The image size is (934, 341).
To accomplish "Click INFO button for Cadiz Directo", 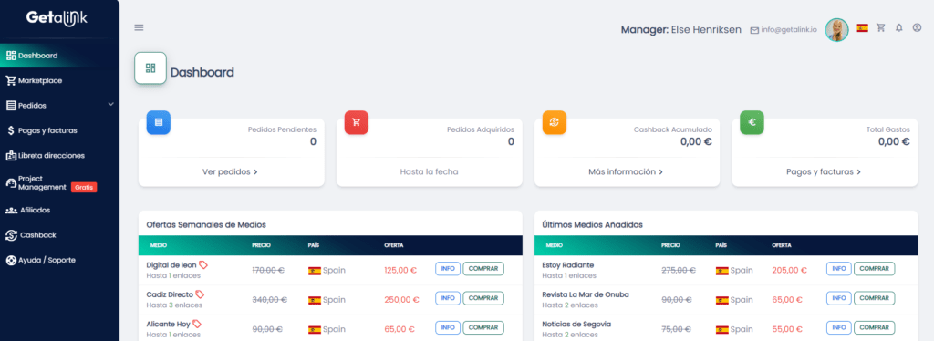I will coord(448,298).
